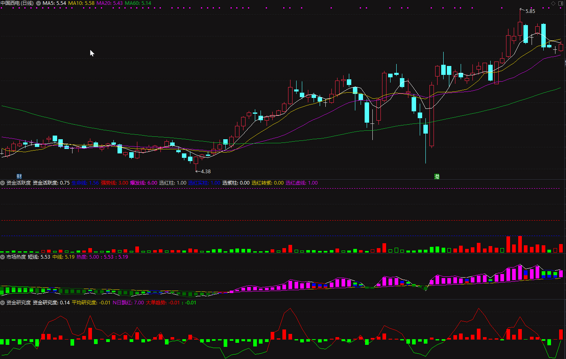Click the 中线: 5.19 label
This screenshot has width=566, height=359.
[x=64, y=257]
